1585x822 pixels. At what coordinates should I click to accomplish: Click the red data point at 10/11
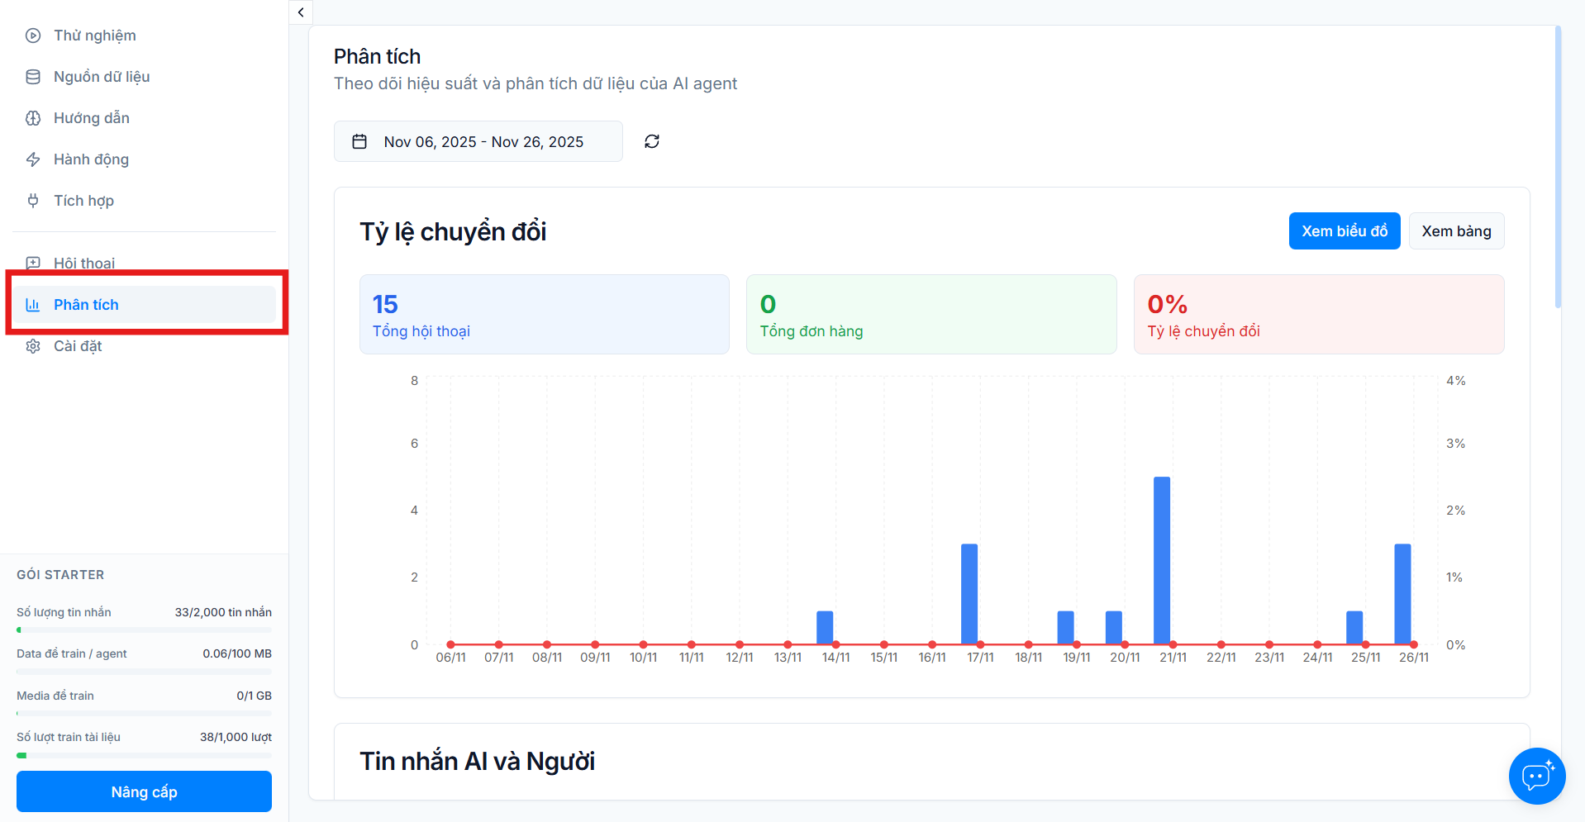pyautogui.click(x=643, y=644)
